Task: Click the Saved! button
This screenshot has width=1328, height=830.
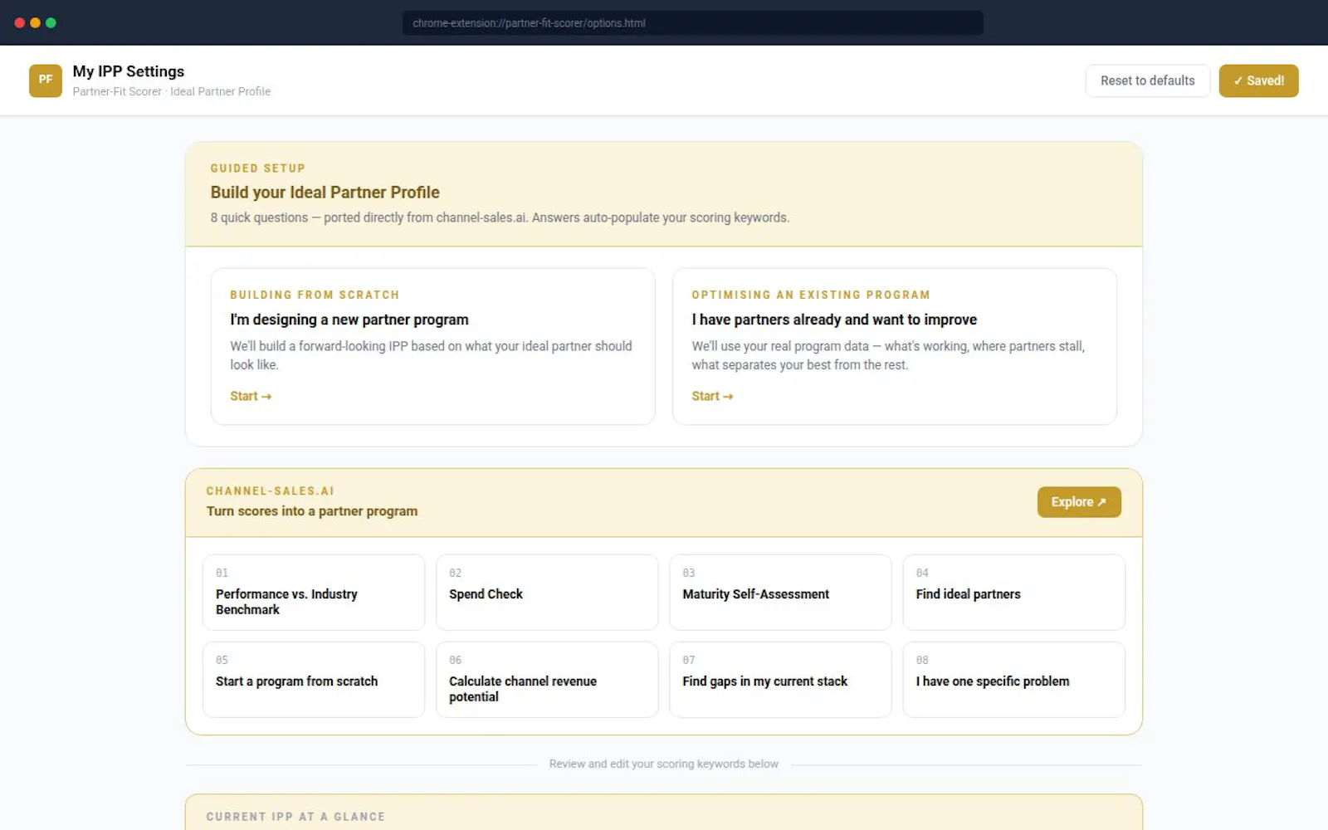Action: pyautogui.click(x=1258, y=81)
